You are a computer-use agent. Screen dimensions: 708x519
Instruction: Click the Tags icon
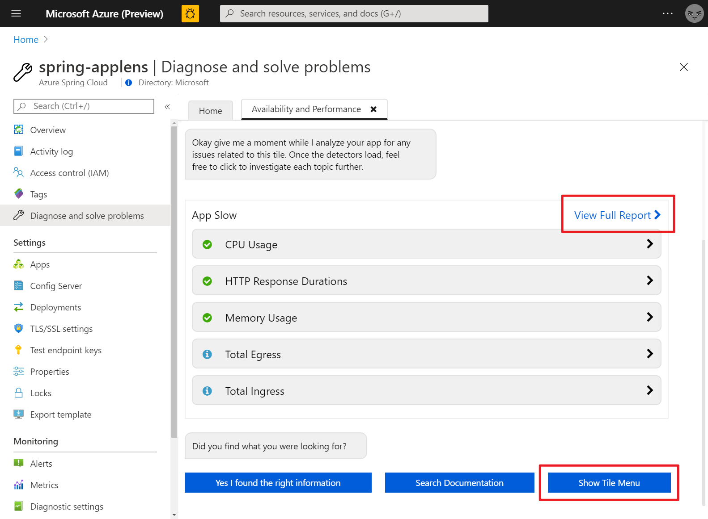[18, 194]
